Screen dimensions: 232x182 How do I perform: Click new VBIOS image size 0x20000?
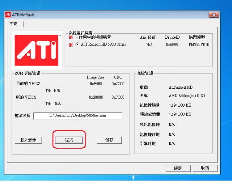(x=96, y=97)
